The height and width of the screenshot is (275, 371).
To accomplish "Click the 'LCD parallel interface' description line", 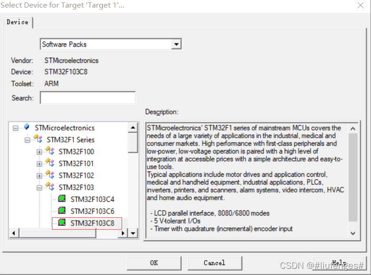I will pos(210,214).
